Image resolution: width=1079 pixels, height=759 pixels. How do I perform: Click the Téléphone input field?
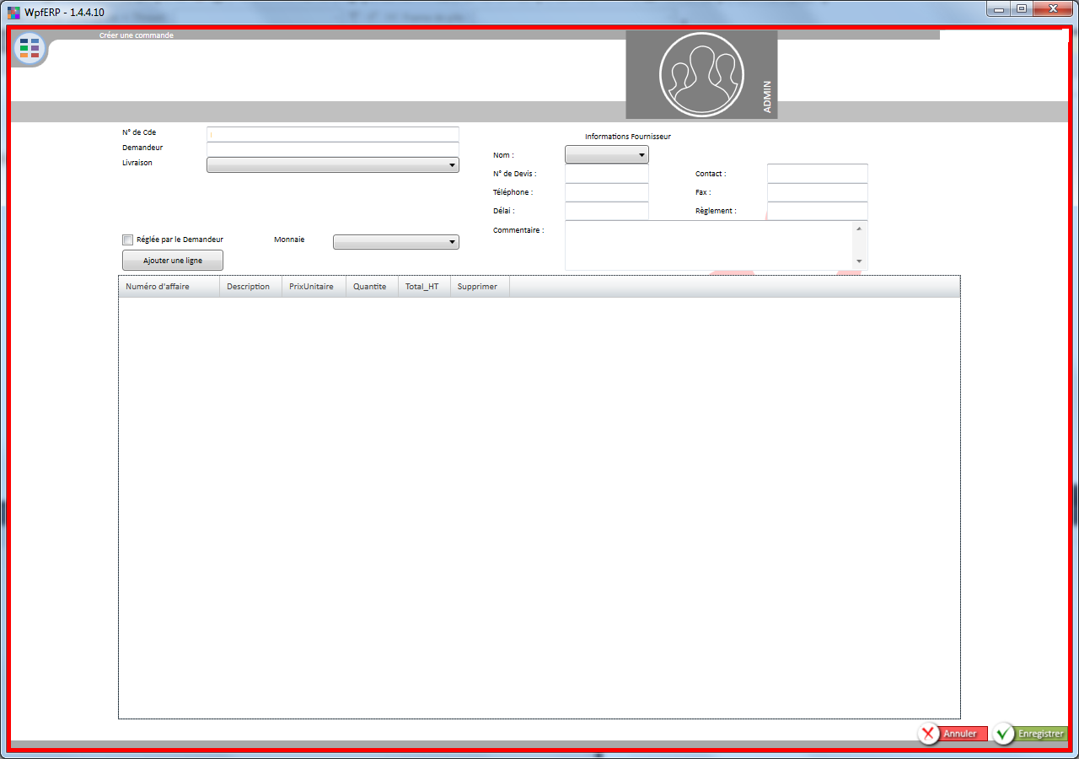607,192
